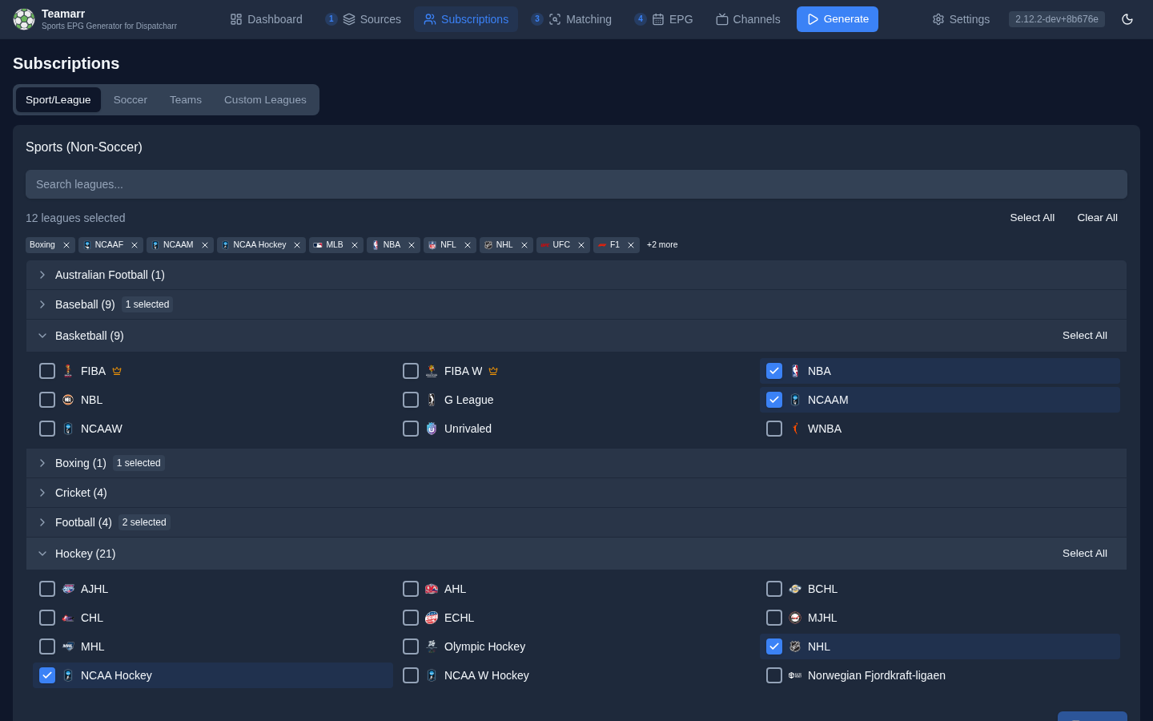Image resolution: width=1153 pixels, height=721 pixels.
Task: Remove NFL chip with its X
Action: 468,245
